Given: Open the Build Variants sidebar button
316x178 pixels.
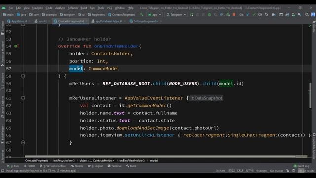Looking at the screenshot, I should [2, 134].
